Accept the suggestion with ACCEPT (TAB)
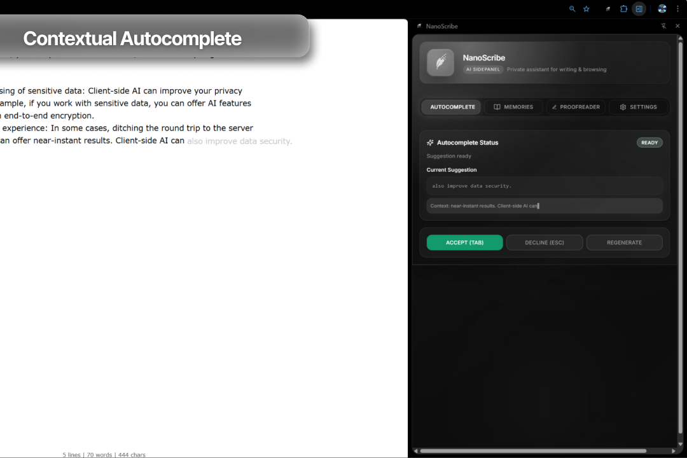The width and height of the screenshot is (687, 458). coord(465,242)
